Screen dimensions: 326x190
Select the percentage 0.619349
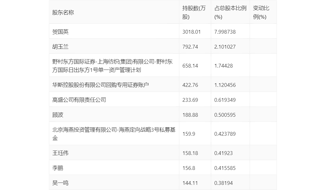click(x=225, y=100)
